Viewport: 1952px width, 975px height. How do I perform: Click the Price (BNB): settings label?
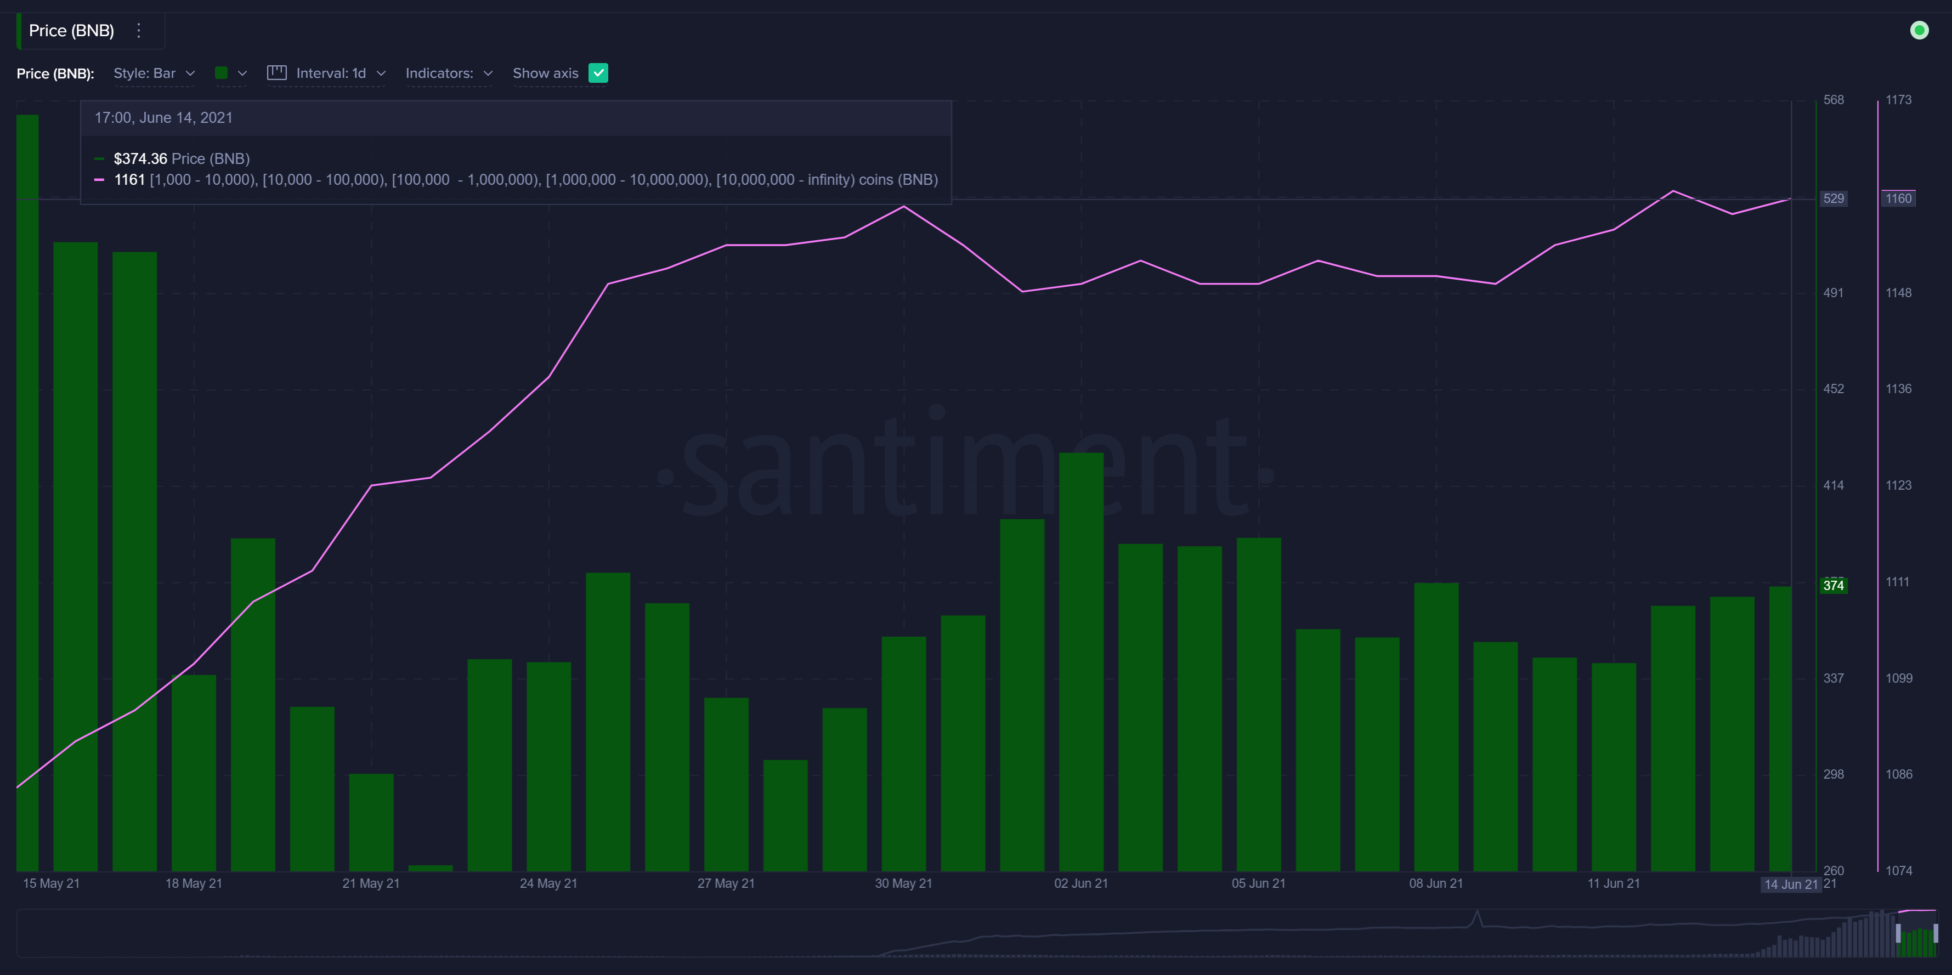click(x=55, y=73)
